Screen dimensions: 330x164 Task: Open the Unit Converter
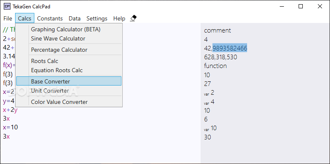click(69, 91)
